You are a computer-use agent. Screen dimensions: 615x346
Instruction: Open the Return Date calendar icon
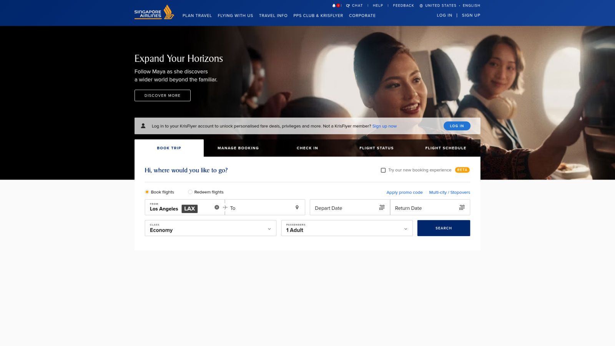click(x=462, y=208)
